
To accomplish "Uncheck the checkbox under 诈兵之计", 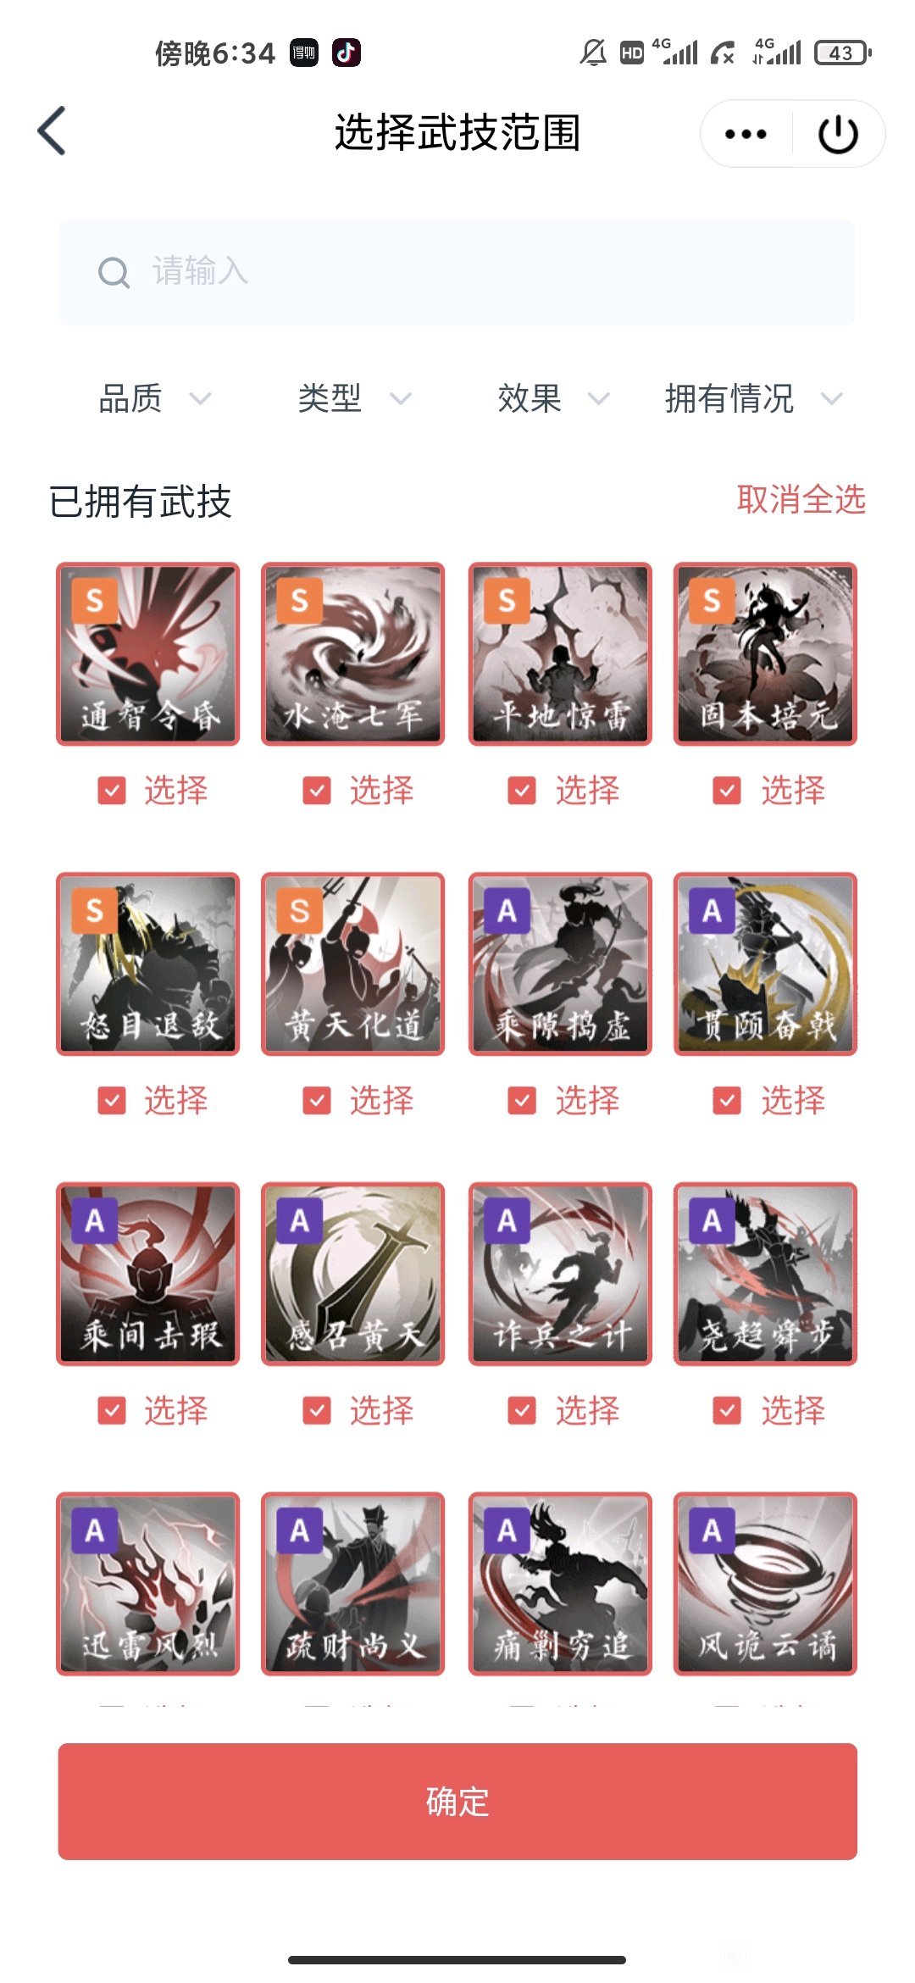I will [x=522, y=1411].
